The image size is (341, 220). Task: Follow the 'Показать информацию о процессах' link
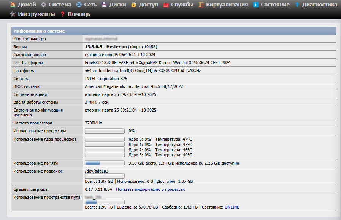(150, 189)
